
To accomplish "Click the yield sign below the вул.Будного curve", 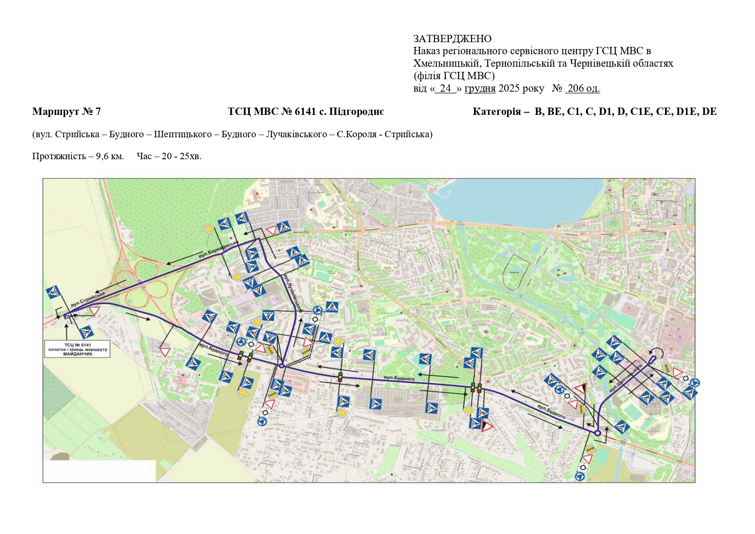I will [165, 352].
